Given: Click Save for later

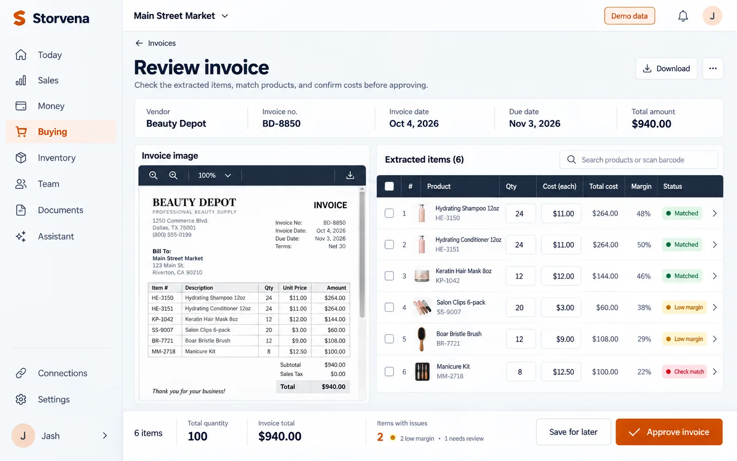Looking at the screenshot, I should point(573,432).
